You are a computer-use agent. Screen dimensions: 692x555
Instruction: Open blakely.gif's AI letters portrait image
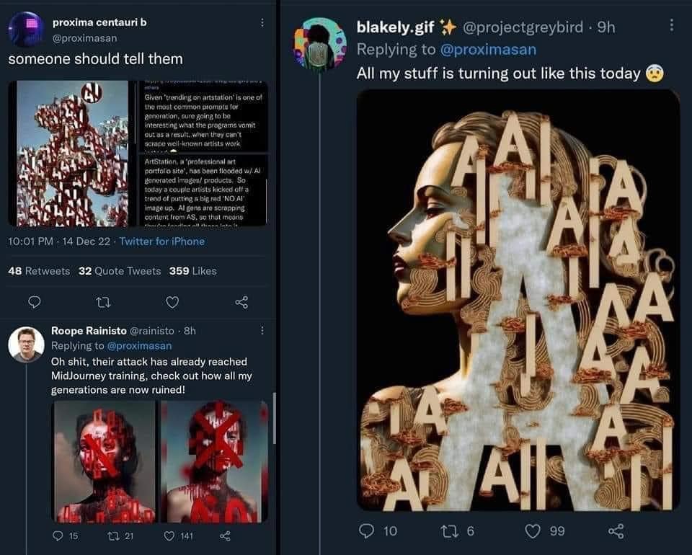click(x=518, y=299)
